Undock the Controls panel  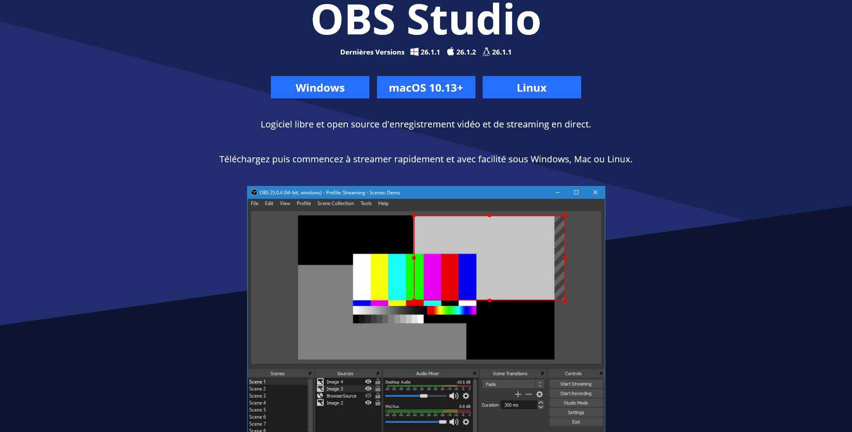(x=601, y=373)
